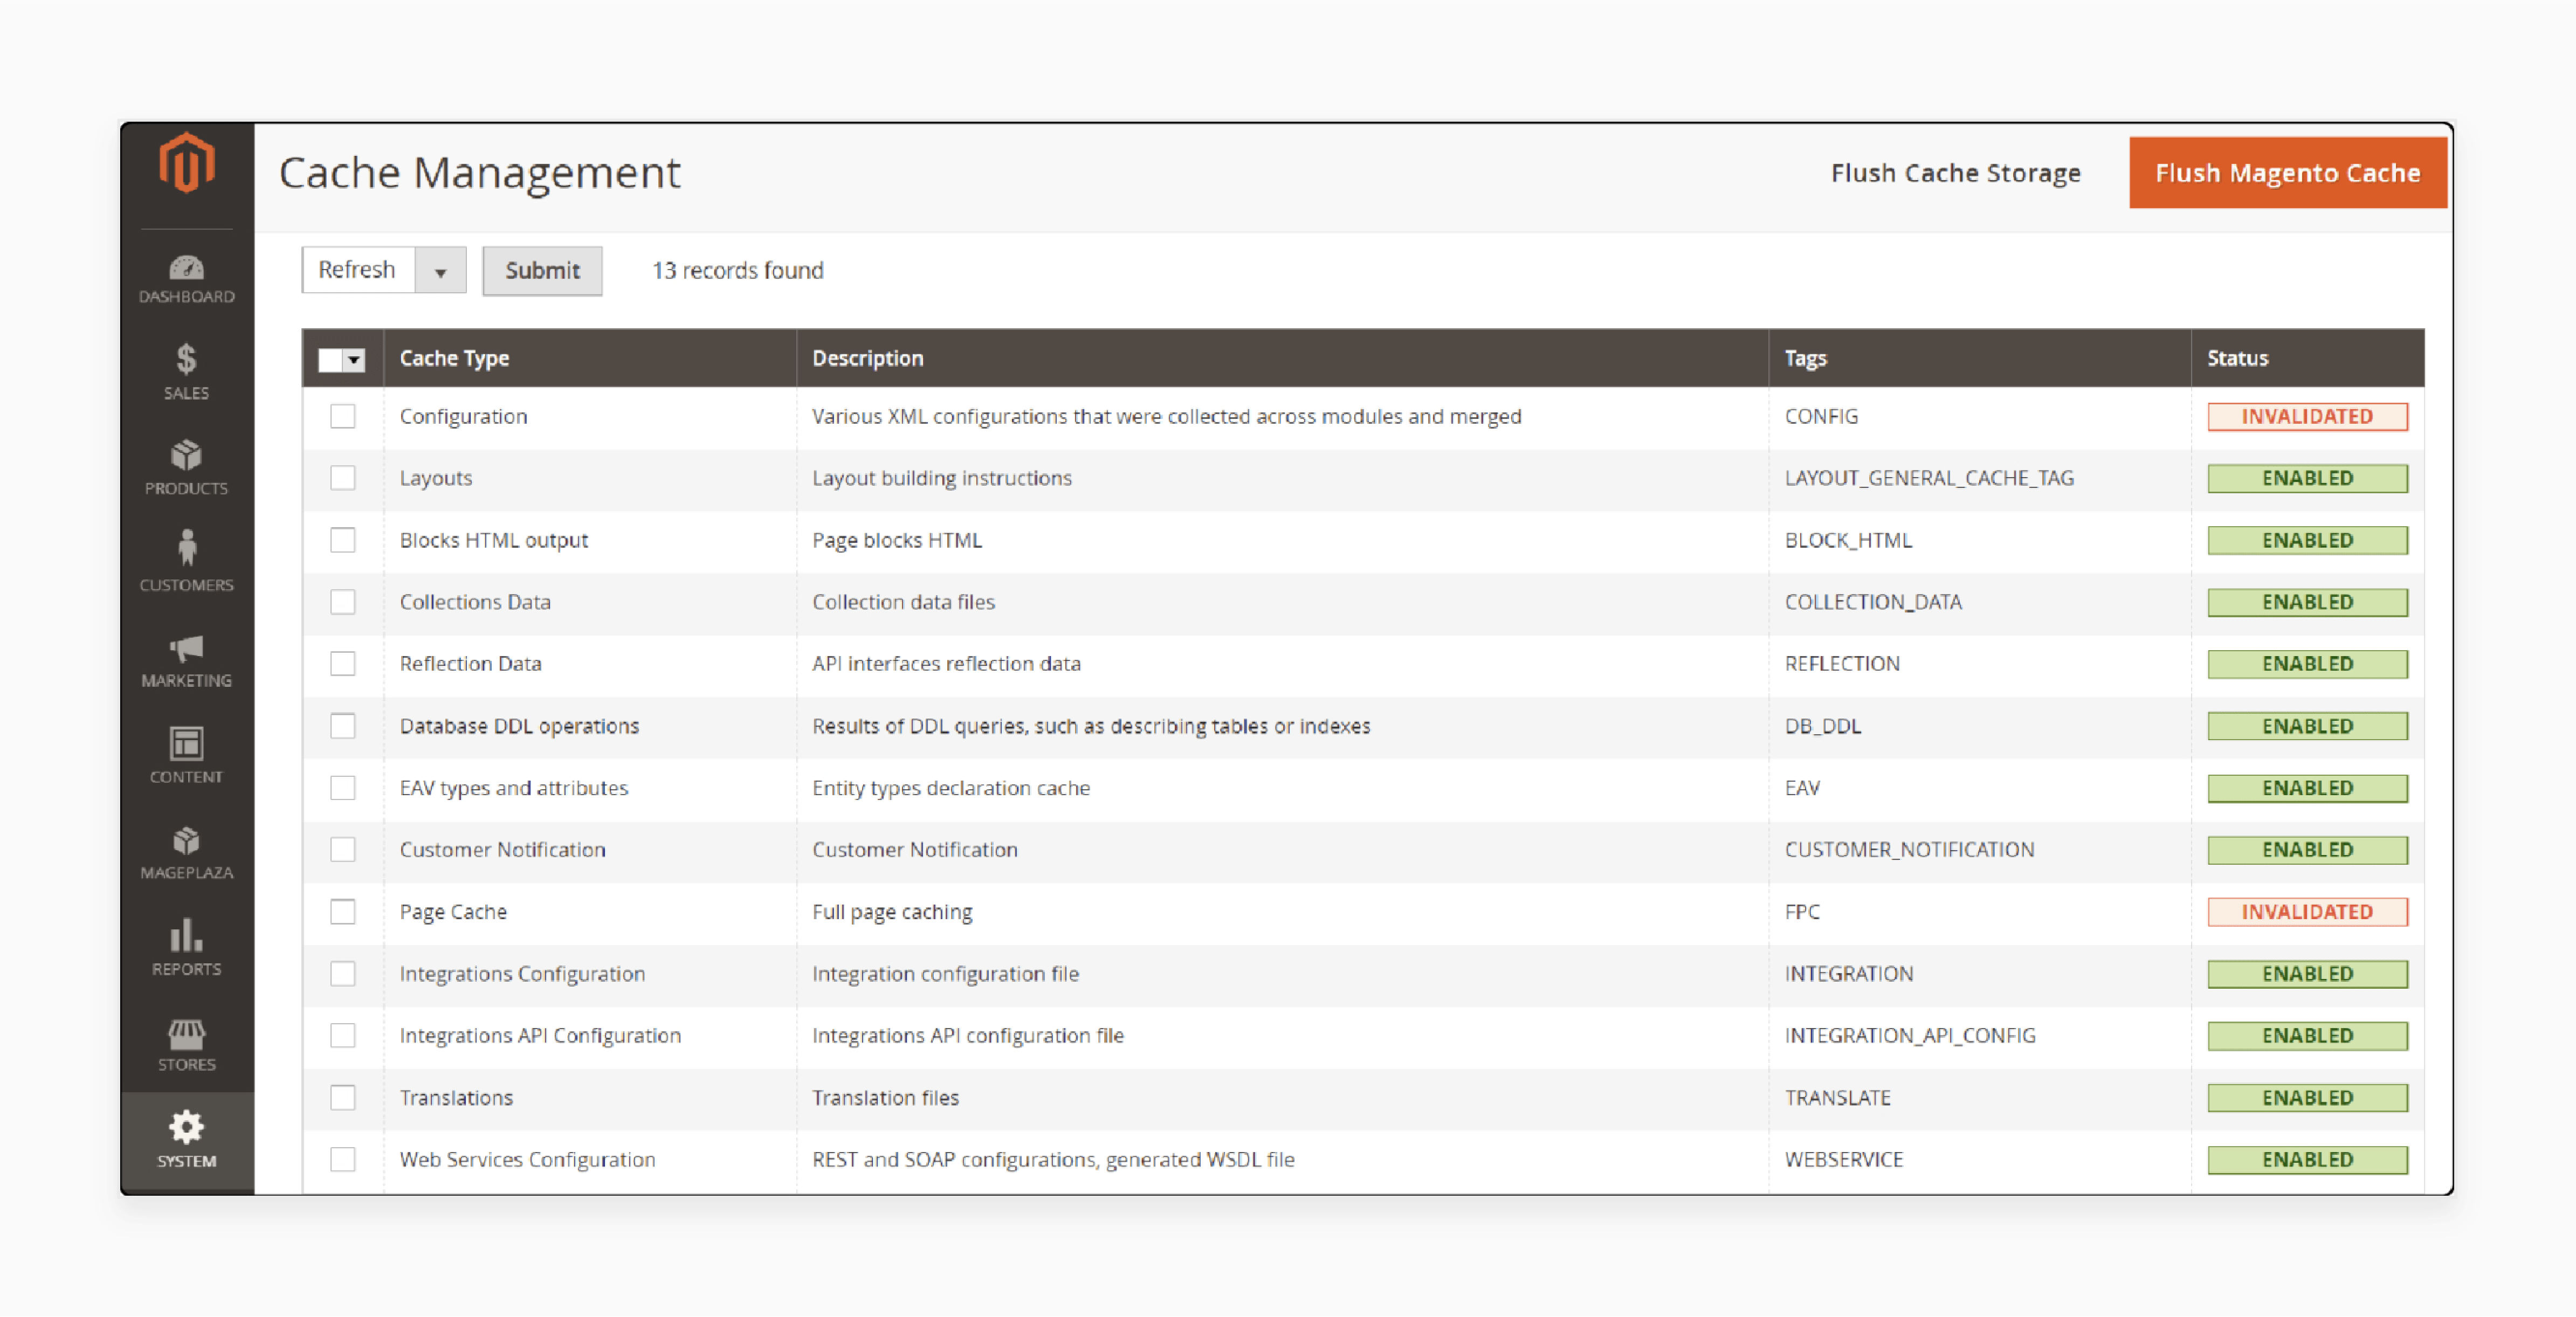Click the Cache Management page title
Image resolution: width=2576 pixels, height=1317 pixels.
(480, 173)
